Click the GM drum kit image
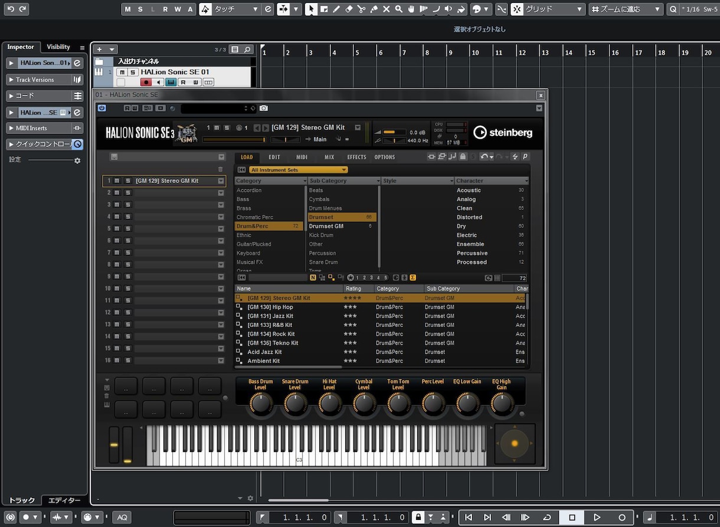The image size is (720, 527). pos(186,133)
